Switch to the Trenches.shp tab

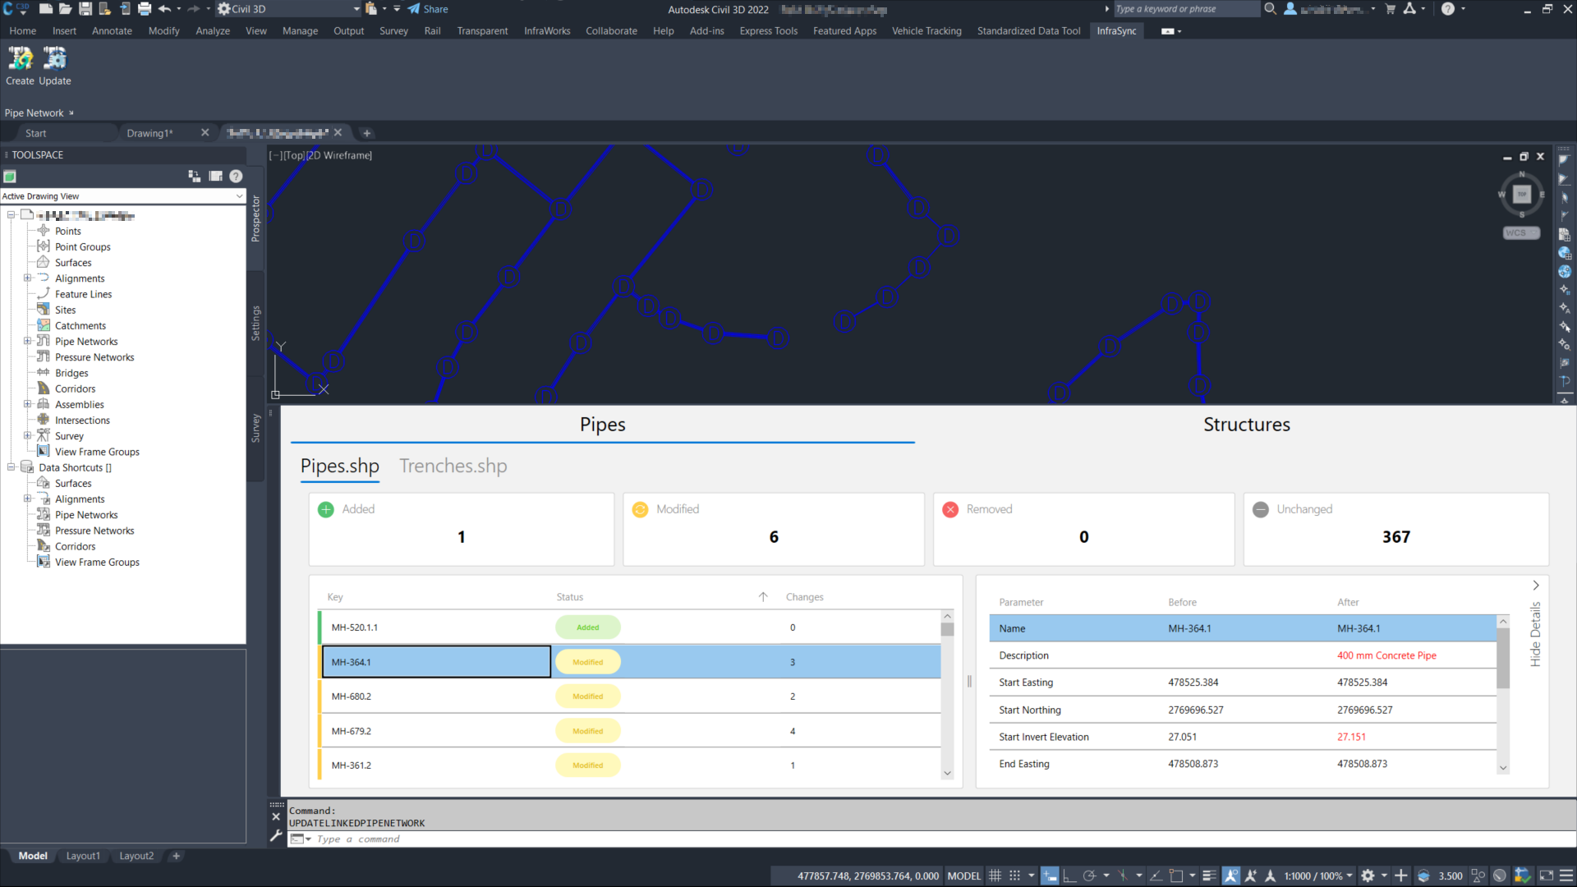[453, 466]
